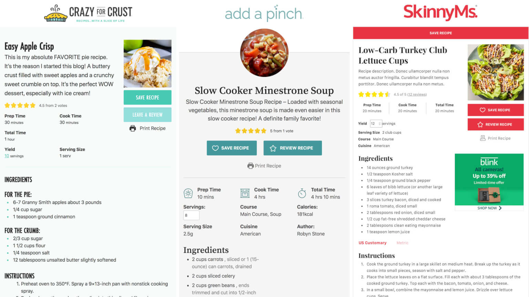Rate Minestrone Soup with the fifth star
Viewport: 529px width, 297px height.
(x=264, y=131)
